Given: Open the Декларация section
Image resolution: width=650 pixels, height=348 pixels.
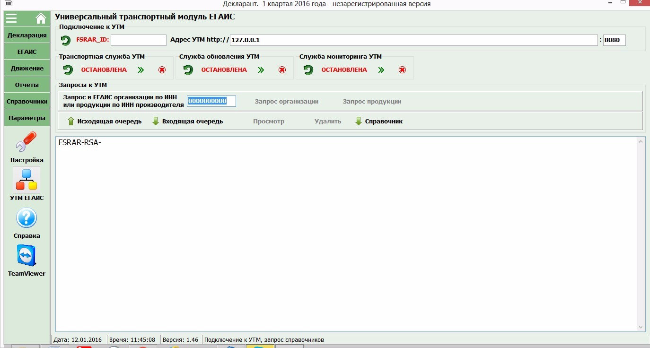Looking at the screenshot, I should coord(27,35).
